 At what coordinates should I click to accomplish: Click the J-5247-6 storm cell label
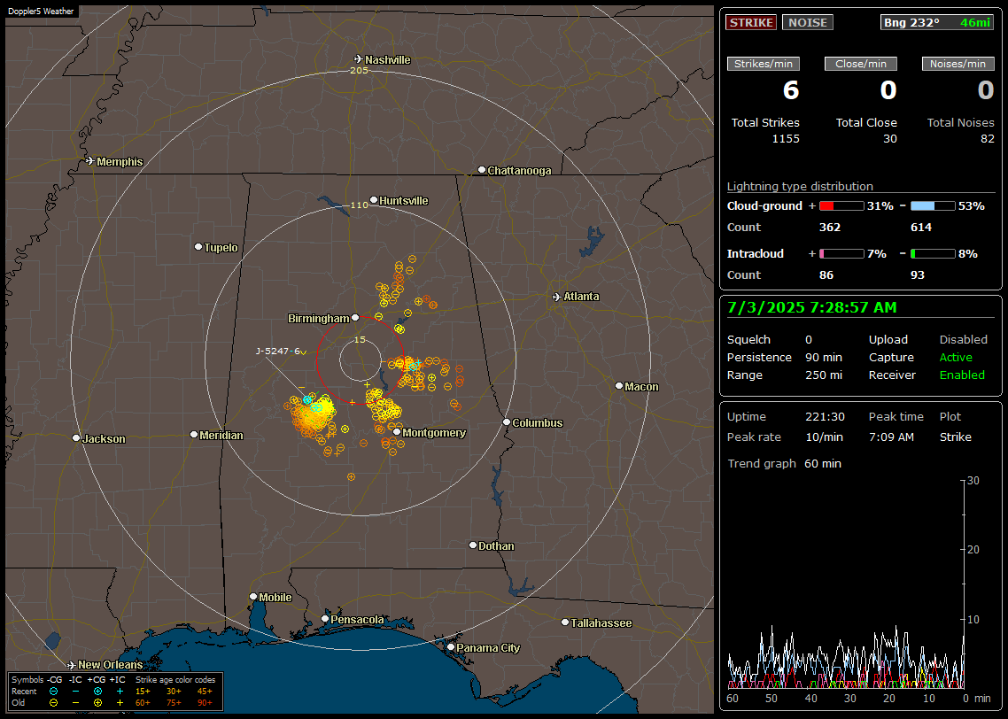click(x=278, y=351)
